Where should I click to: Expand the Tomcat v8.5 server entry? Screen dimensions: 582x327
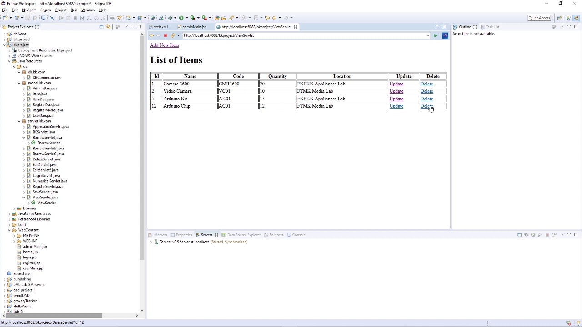(151, 242)
